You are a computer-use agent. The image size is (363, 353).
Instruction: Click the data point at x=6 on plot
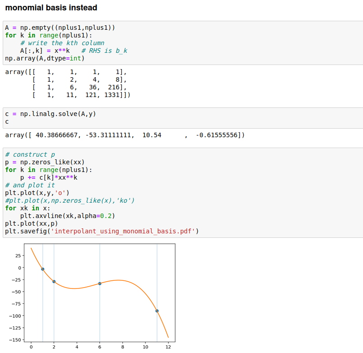point(100,283)
